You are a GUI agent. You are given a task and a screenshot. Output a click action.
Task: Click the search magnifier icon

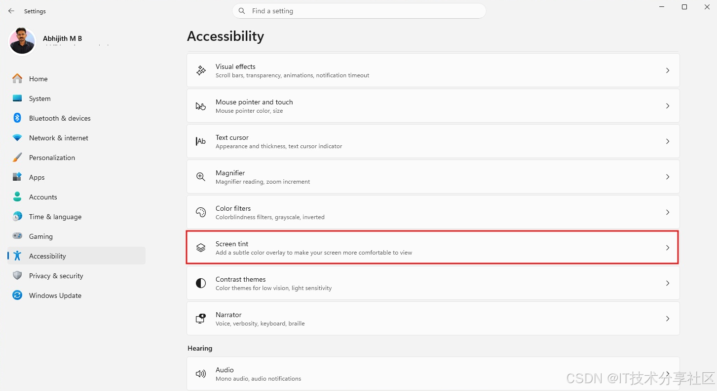click(x=242, y=11)
